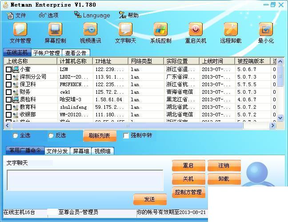The width and height of the screenshot is (288, 222).
Task: Click the Netman app logo in title bar
Action: [x=6, y=5]
